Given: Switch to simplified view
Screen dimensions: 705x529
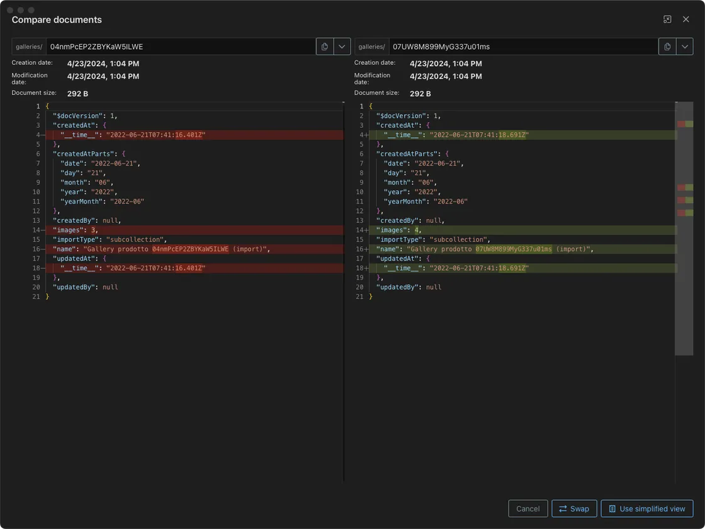Looking at the screenshot, I should pyautogui.click(x=647, y=509).
